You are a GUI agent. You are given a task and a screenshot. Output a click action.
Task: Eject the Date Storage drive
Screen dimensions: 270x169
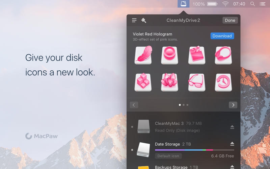(x=232, y=144)
